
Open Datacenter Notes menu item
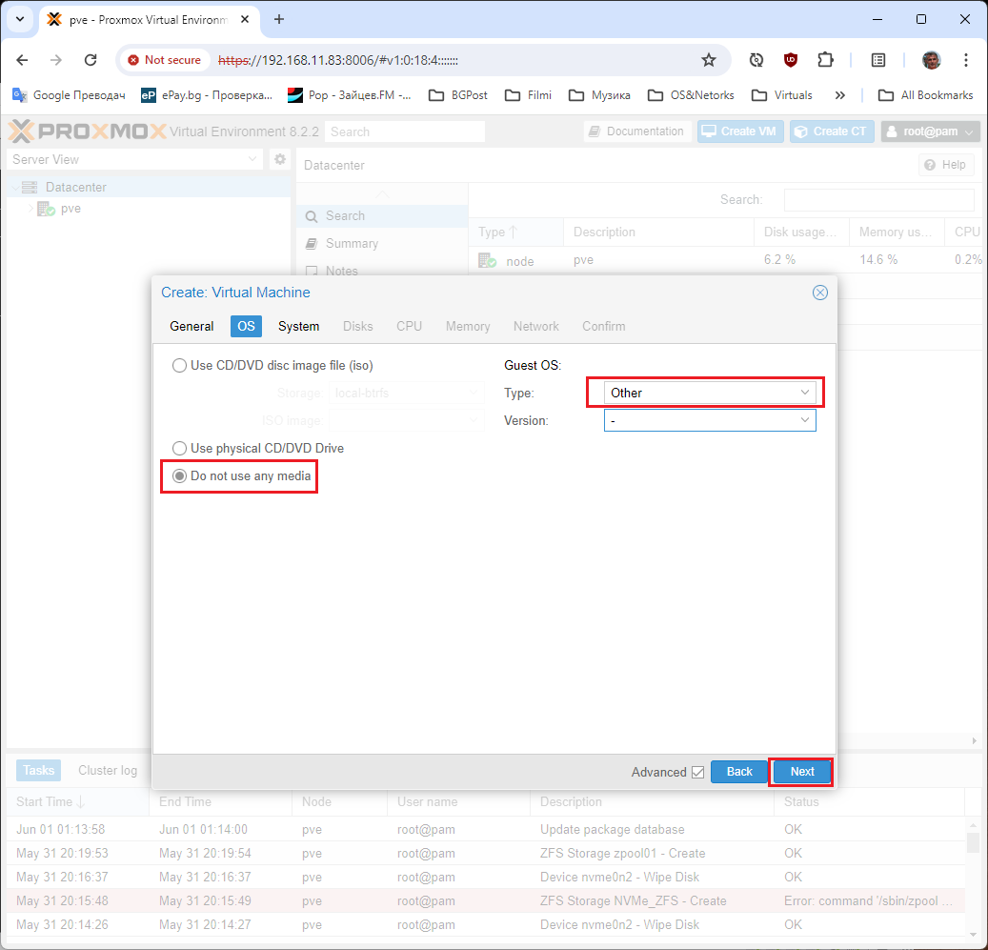coord(382,271)
